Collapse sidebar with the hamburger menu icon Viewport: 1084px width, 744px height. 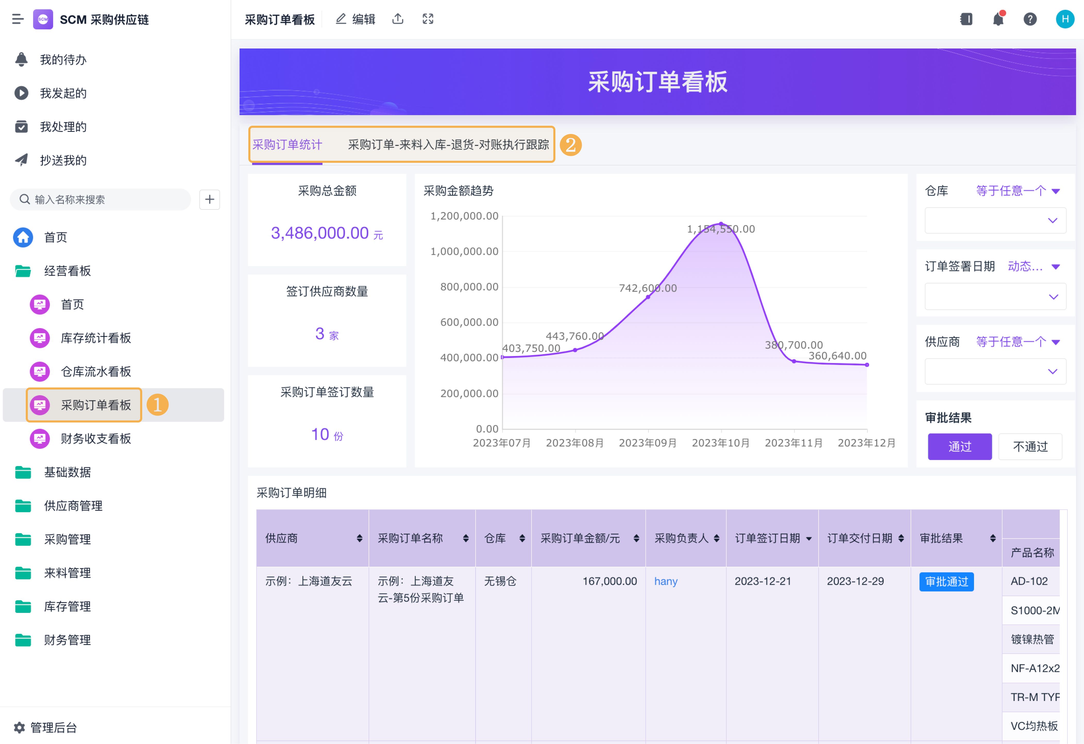pos(18,19)
